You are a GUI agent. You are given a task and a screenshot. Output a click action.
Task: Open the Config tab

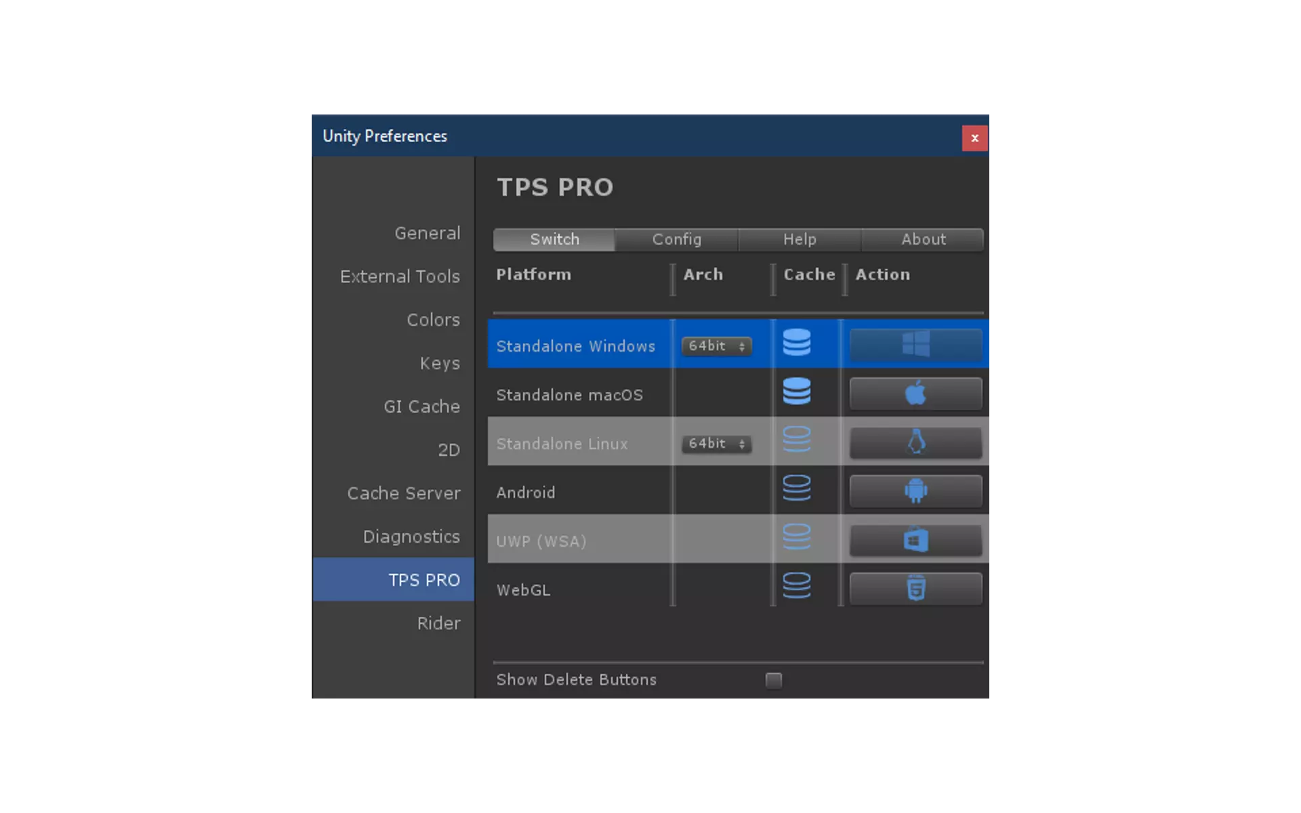click(x=677, y=239)
